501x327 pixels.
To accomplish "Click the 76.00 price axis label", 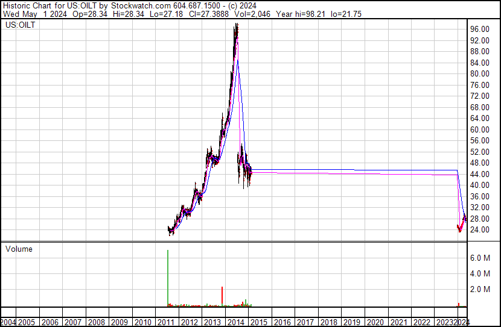I will pos(480,85).
